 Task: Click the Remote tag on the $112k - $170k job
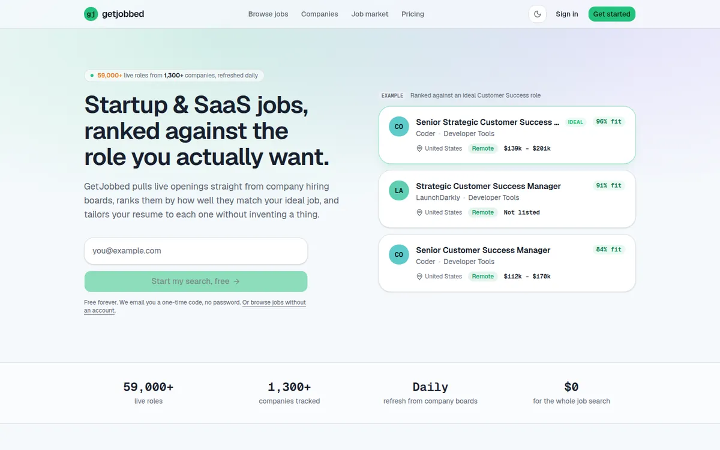click(483, 277)
